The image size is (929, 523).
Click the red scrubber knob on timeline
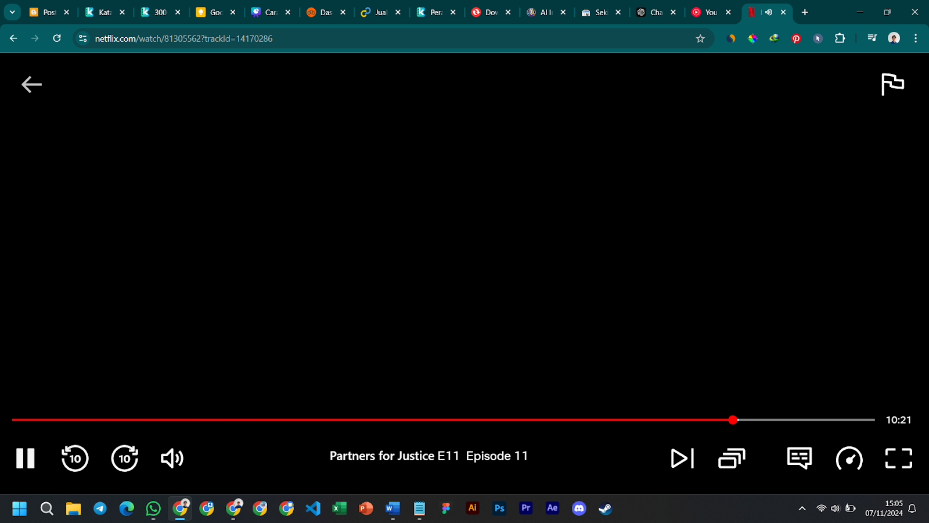click(733, 420)
